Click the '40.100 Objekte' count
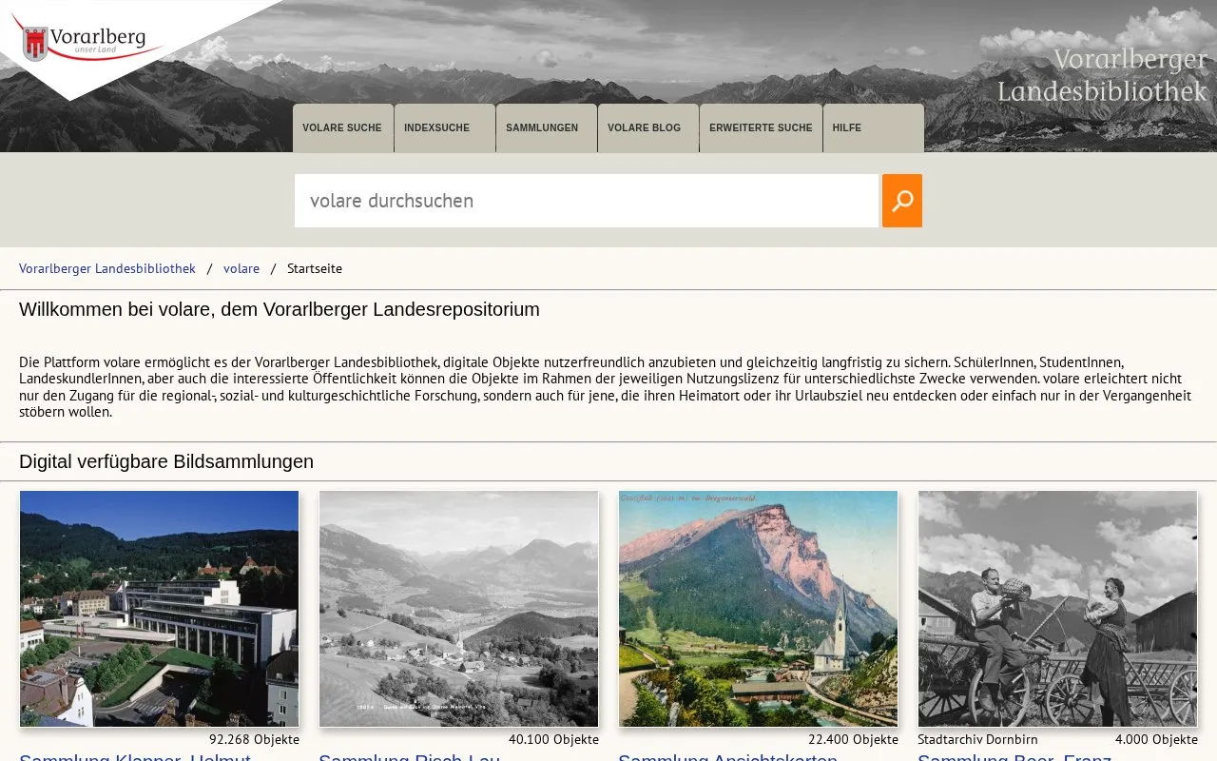The width and height of the screenshot is (1217, 761). [x=553, y=739]
